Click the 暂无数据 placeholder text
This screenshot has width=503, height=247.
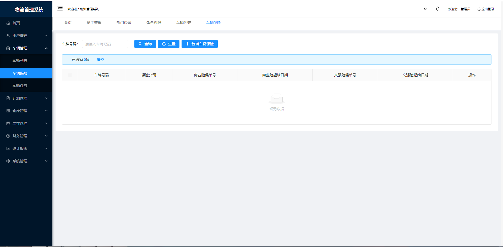277,109
